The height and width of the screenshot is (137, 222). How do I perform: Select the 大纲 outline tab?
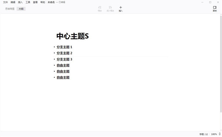[x=21, y=9]
